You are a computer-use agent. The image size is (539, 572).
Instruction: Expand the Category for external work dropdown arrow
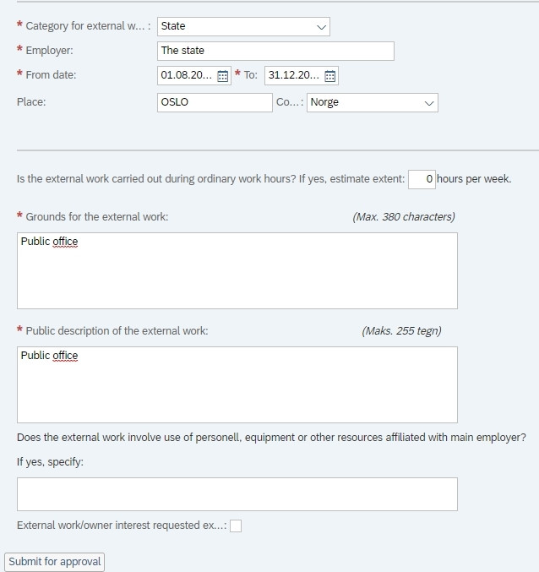(321, 27)
